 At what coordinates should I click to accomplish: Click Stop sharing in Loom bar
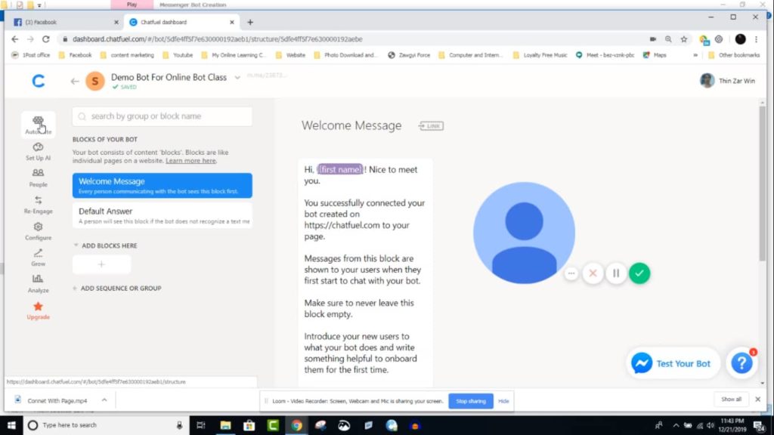[470, 401]
